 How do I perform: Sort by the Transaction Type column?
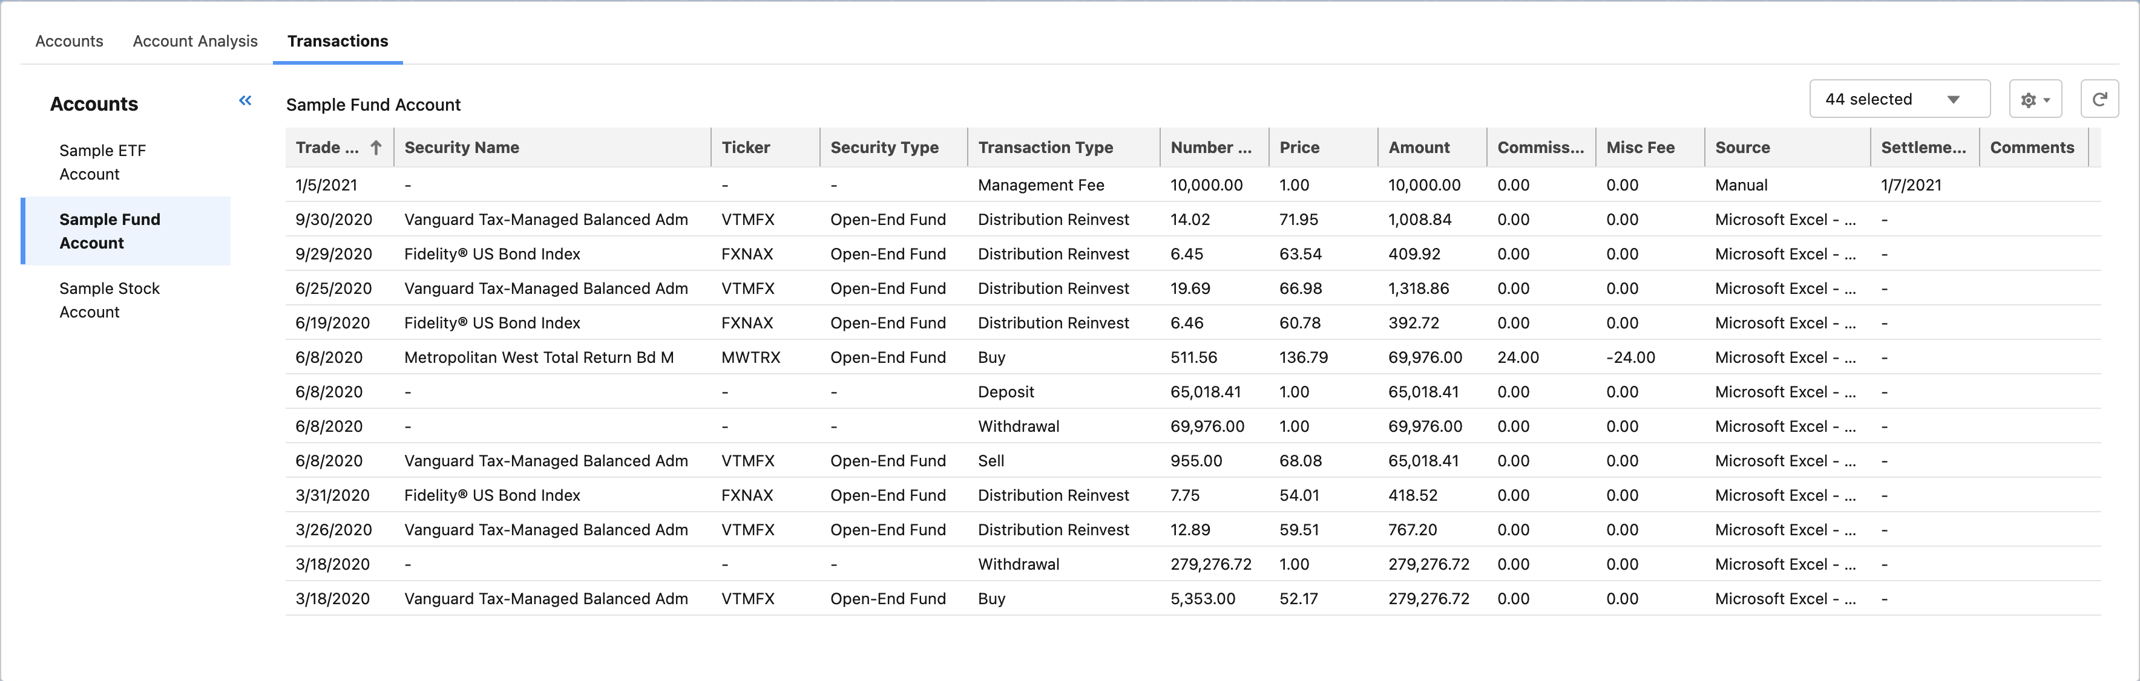[1046, 147]
